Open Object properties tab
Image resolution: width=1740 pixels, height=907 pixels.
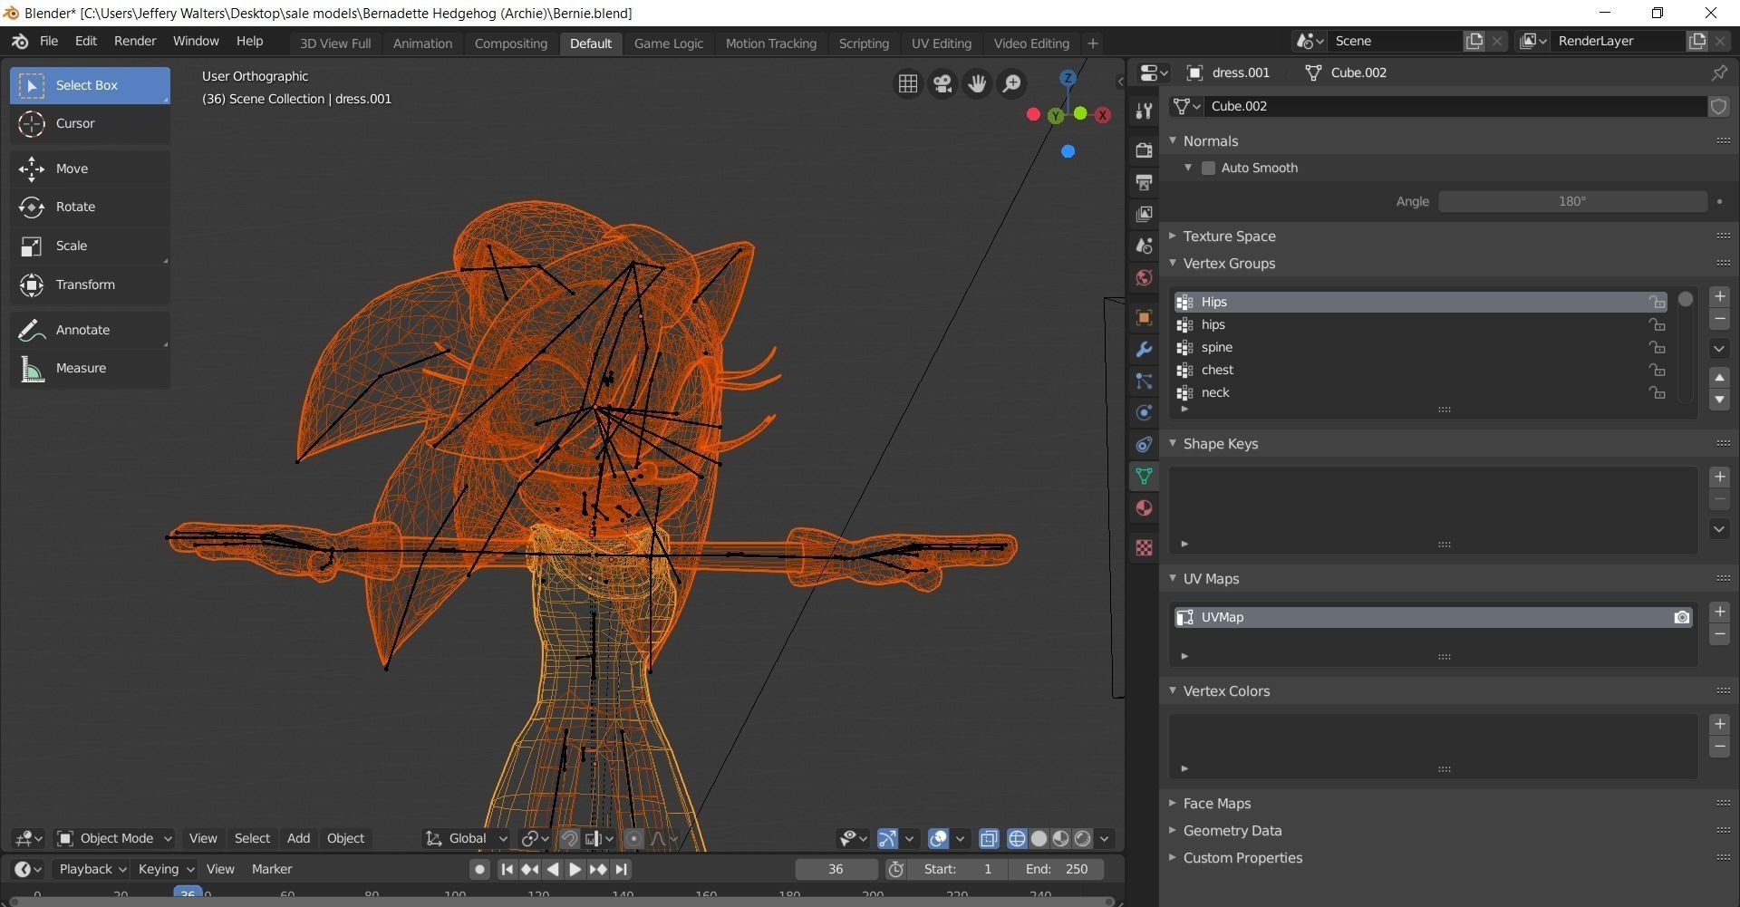(x=1144, y=317)
